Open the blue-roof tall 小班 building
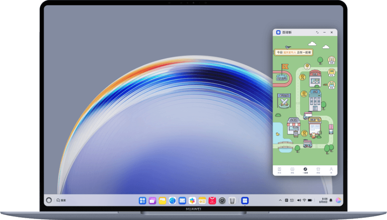The width and height of the screenshot is (387, 220). point(315,100)
